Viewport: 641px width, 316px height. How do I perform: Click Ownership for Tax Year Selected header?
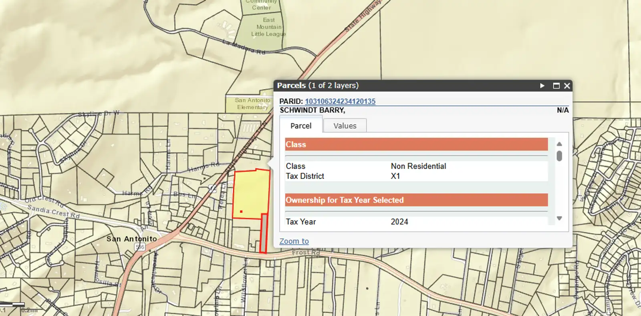pyautogui.click(x=416, y=200)
